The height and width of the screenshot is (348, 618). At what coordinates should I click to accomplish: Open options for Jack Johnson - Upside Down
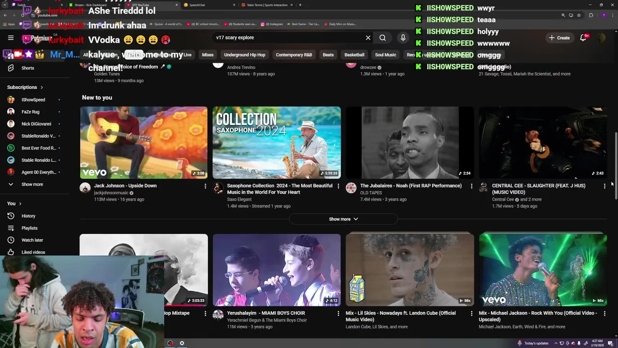205,186
